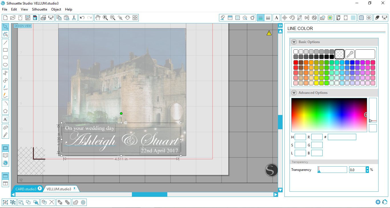Open the Scale panel icon
This screenshot has width=390, height=208.
(x=299, y=18)
